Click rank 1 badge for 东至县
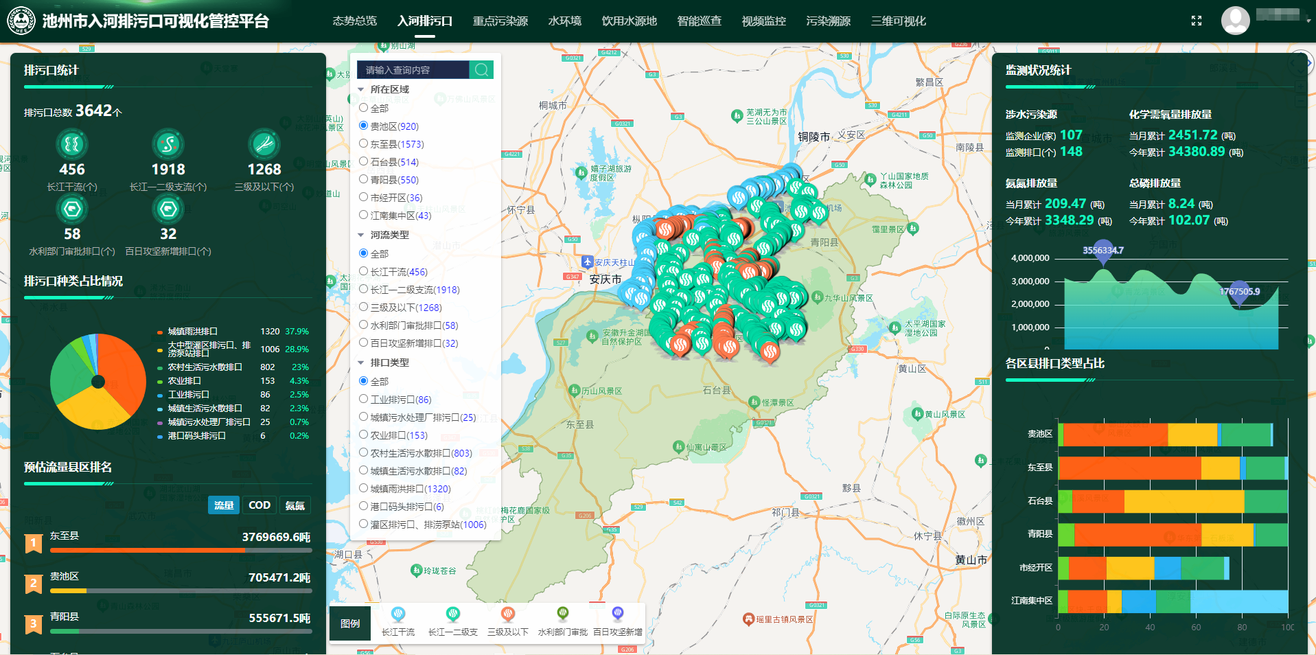This screenshot has width=1316, height=655. (x=34, y=544)
